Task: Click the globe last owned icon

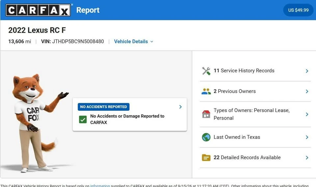Action: tap(206, 137)
